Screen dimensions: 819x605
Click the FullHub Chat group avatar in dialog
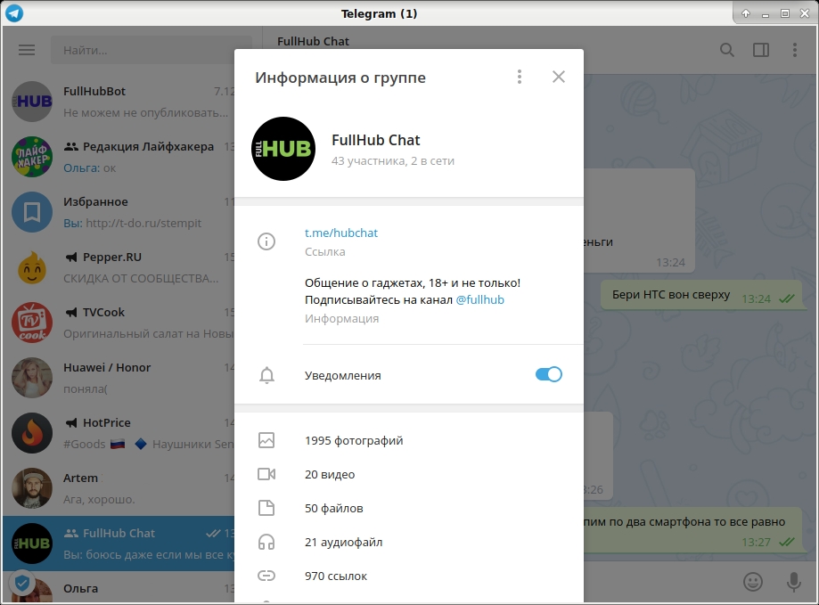[x=283, y=149]
